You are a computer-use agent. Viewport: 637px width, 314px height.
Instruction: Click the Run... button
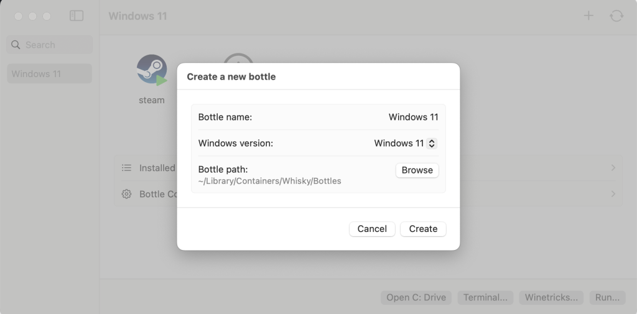coord(607,297)
